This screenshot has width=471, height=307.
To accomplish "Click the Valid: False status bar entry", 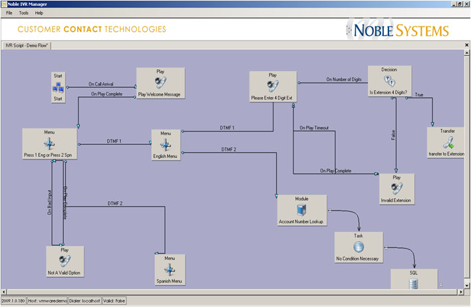I will pos(114,301).
